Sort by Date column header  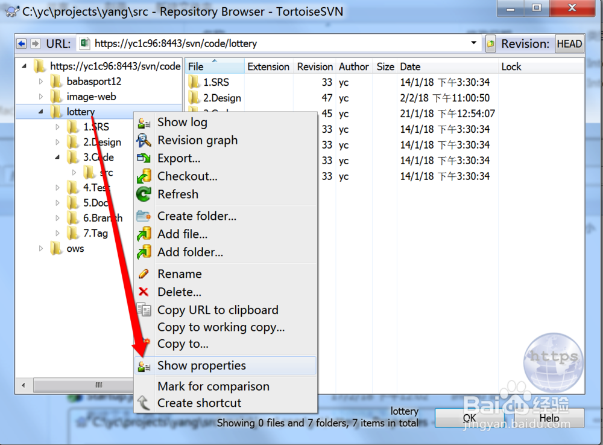(x=447, y=66)
